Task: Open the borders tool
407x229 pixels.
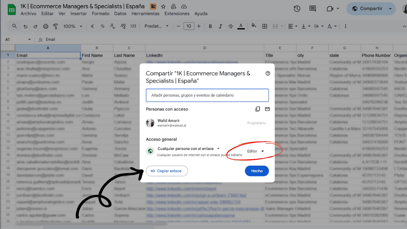Action: [265, 26]
